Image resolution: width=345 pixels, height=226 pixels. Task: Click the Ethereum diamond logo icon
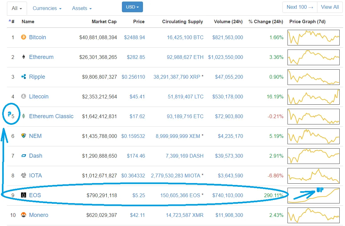pyautogui.click(x=24, y=57)
